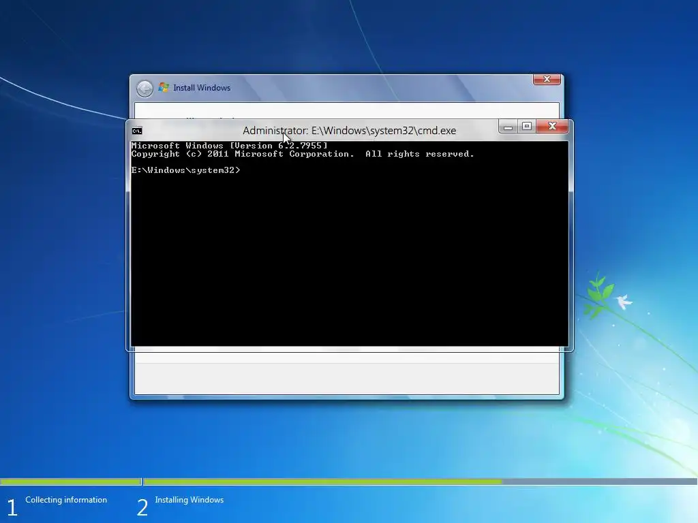Click the Install Windows title text
Screen dimensions: 698x523
(202, 88)
